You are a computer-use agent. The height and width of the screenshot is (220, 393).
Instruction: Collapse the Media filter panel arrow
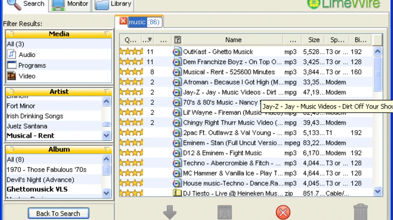106,34
